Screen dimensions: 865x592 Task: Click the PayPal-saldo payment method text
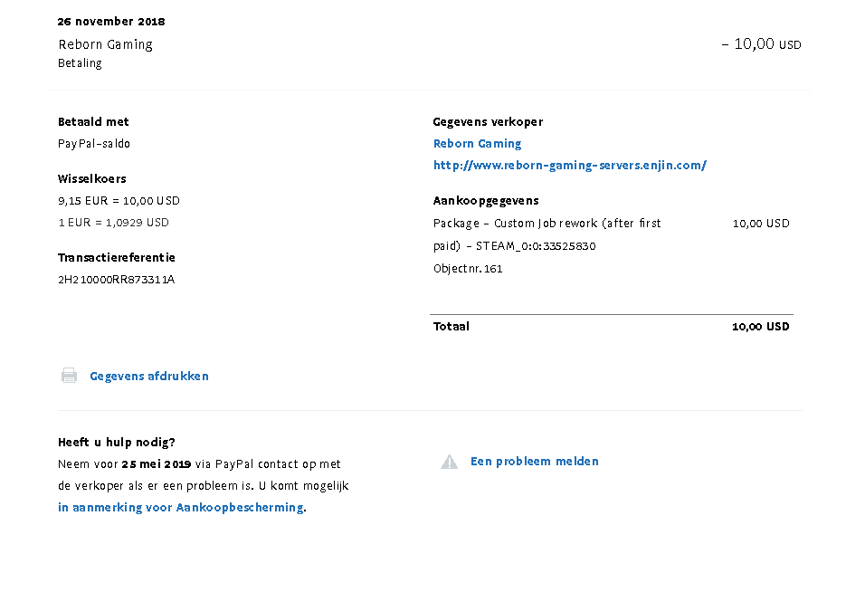click(x=94, y=143)
